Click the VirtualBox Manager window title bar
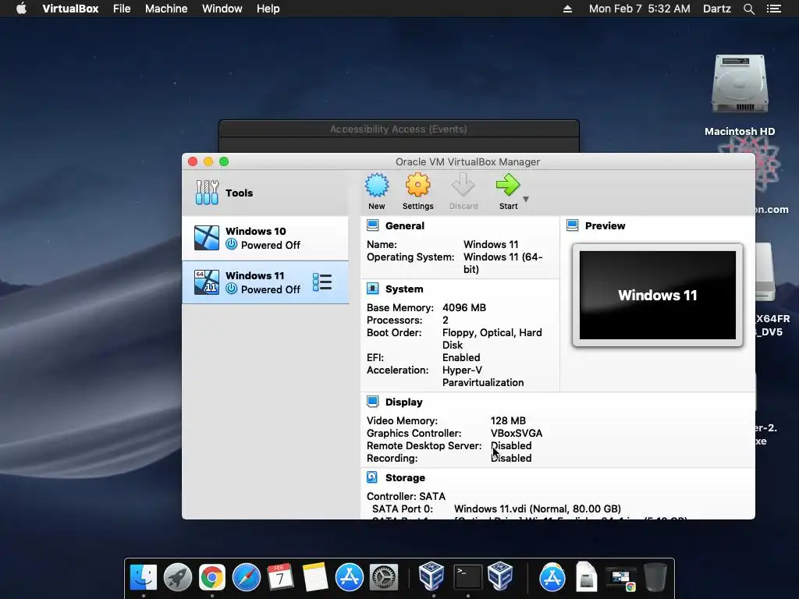The width and height of the screenshot is (799, 599). (468, 161)
